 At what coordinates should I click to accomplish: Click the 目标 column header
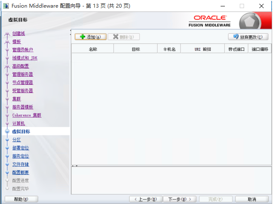135,49
